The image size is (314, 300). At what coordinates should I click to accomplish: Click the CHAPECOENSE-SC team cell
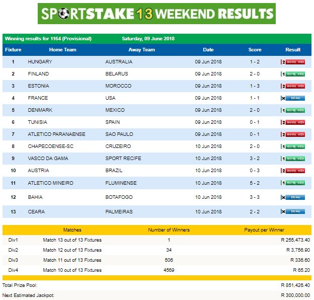(x=51, y=146)
